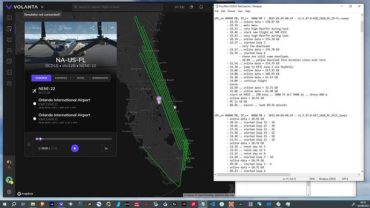370x208 pixels.
Task: Open the notifications bell
Action: (x=201, y=7)
